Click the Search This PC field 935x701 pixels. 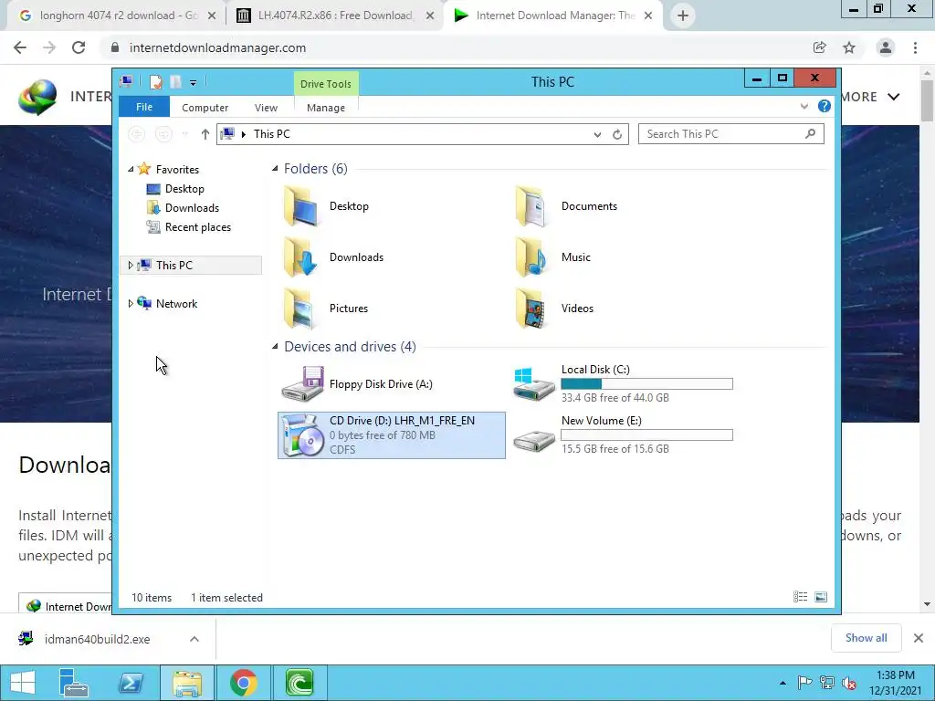731,134
